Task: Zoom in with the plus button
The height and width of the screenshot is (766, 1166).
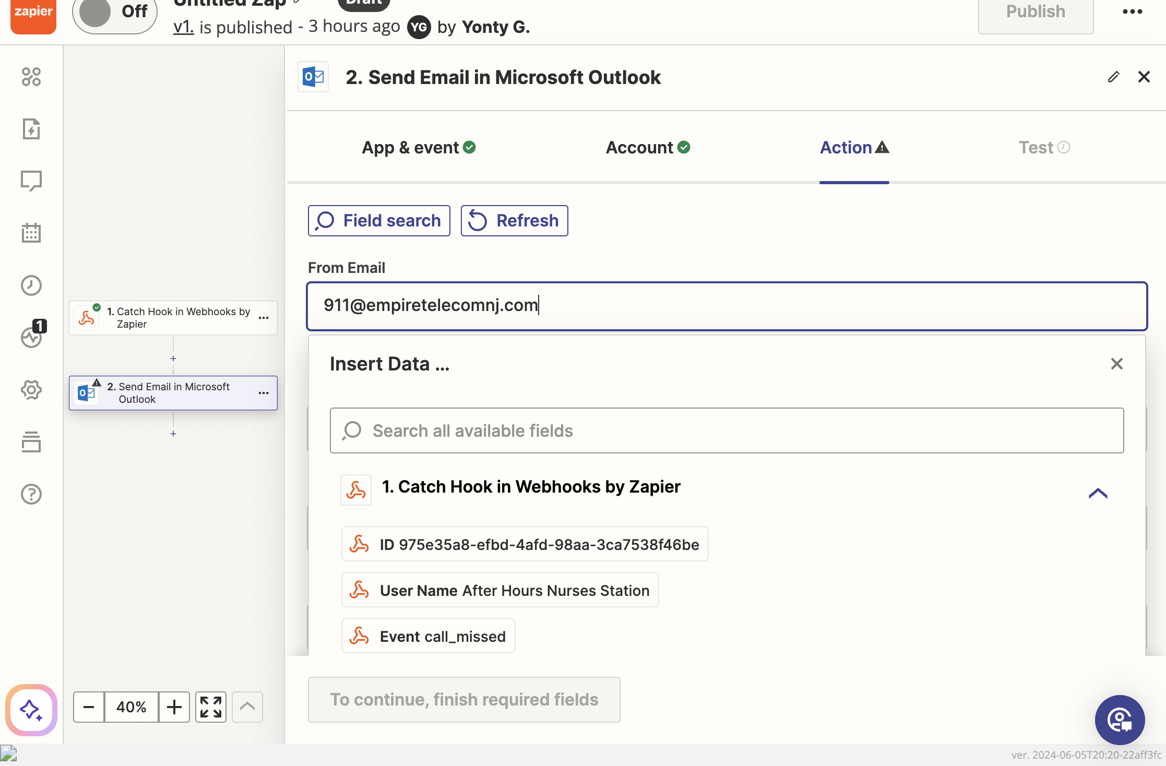Action: point(174,707)
